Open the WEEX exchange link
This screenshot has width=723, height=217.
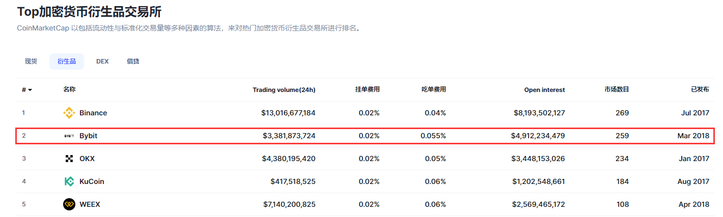[90, 204]
